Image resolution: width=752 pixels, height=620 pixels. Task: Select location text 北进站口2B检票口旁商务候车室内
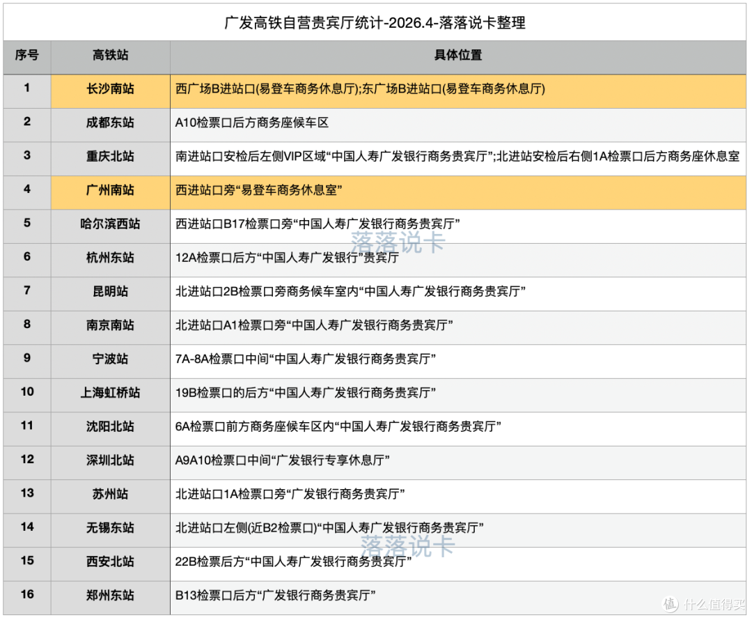tap(350, 291)
